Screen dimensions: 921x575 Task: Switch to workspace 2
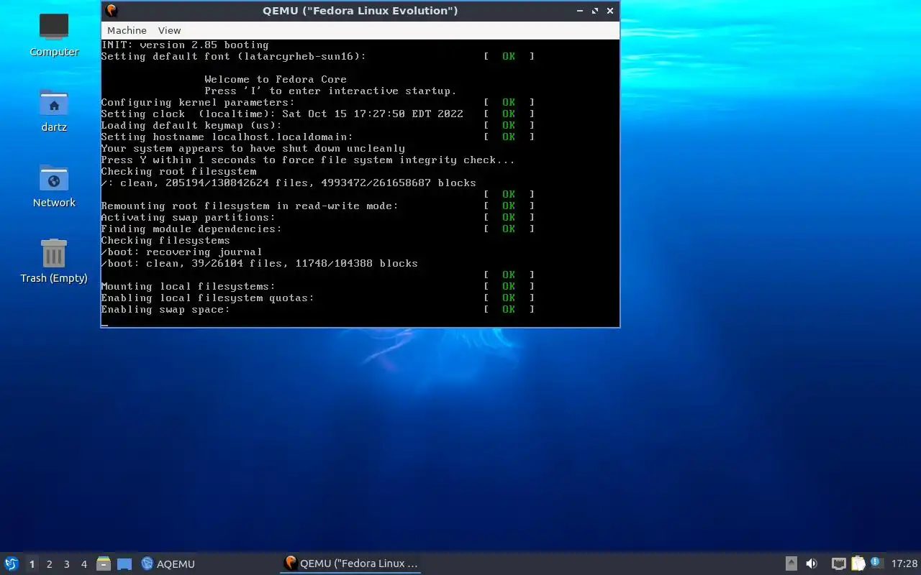point(49,564)
